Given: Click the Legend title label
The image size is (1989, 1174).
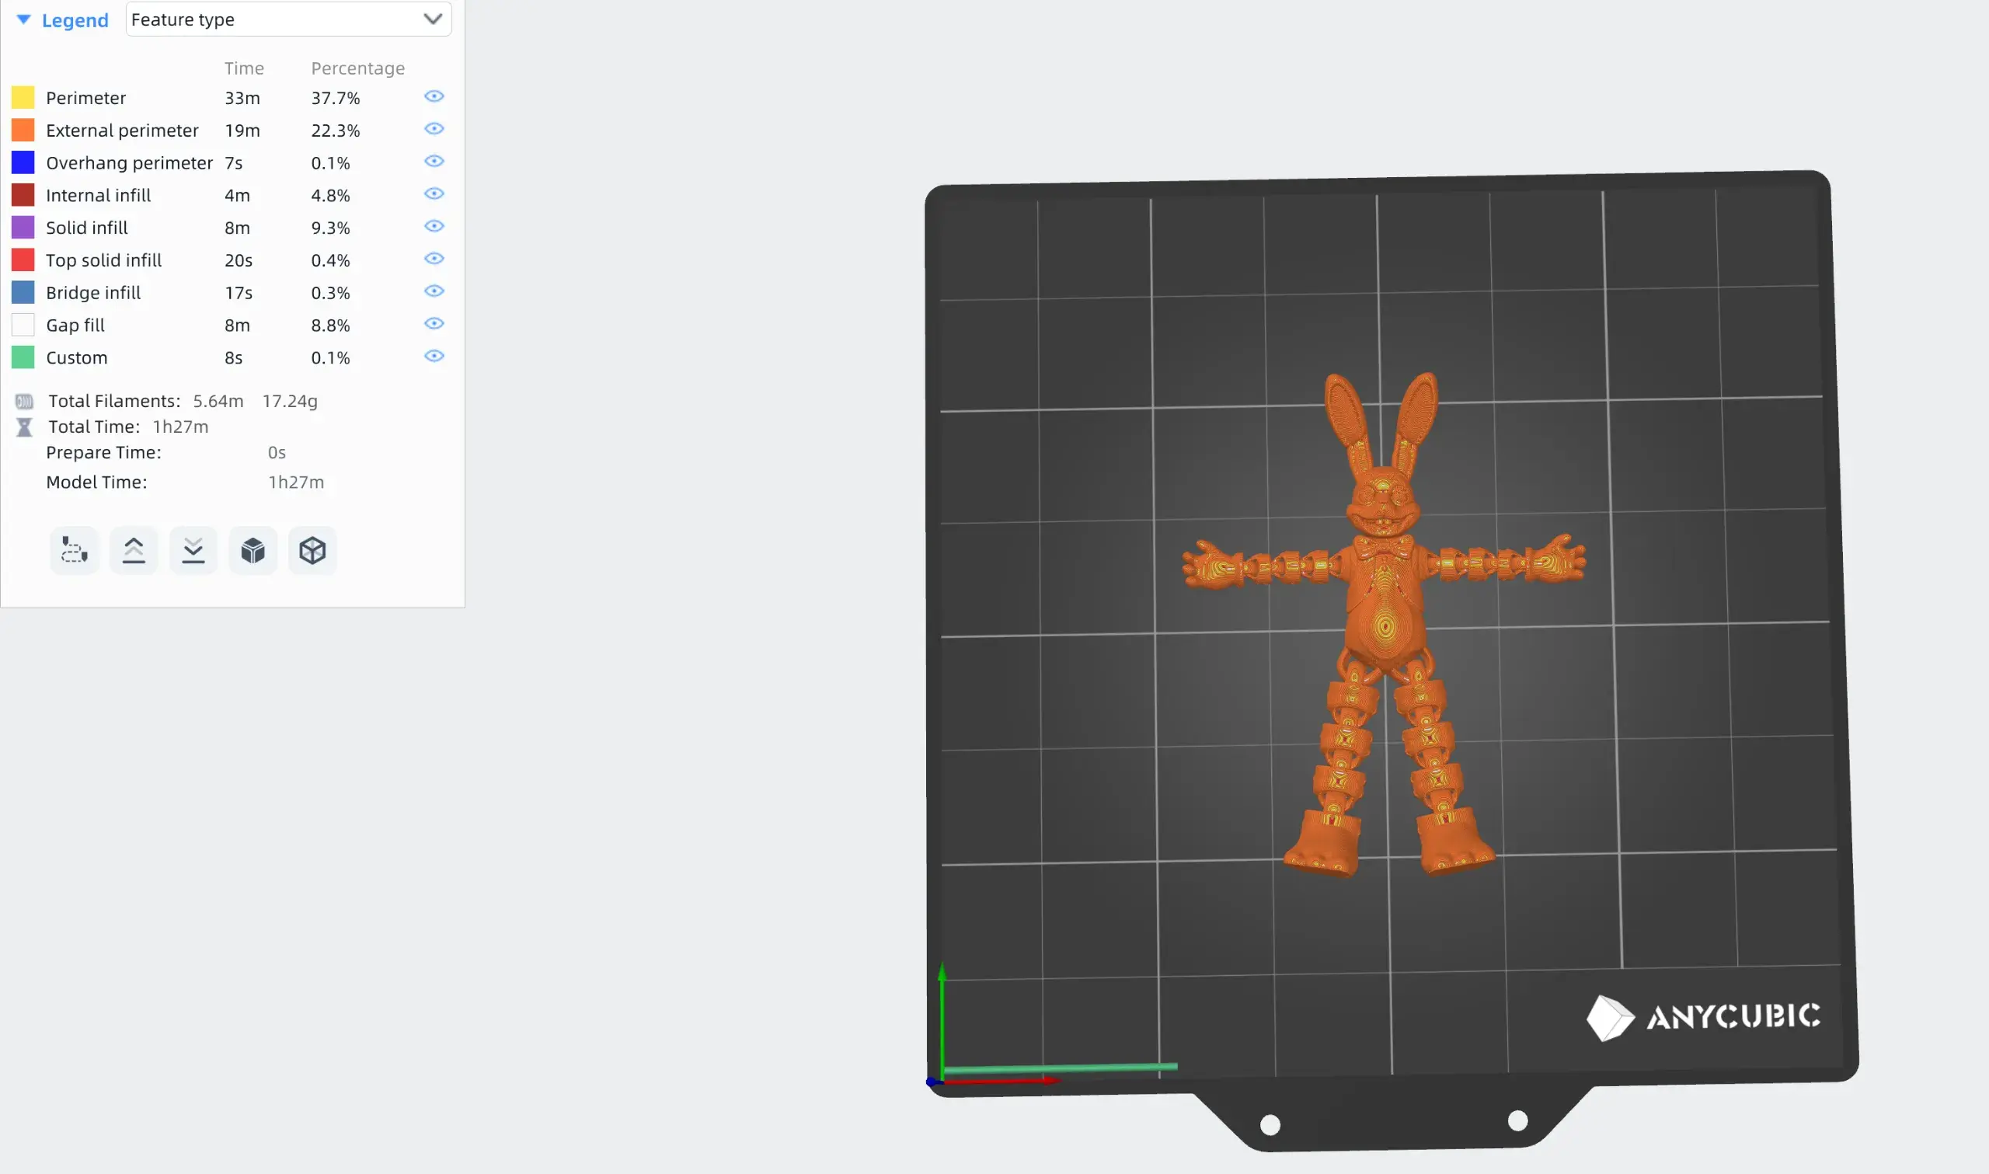Looking at the screenshot, I should click(x=75, y=19).
